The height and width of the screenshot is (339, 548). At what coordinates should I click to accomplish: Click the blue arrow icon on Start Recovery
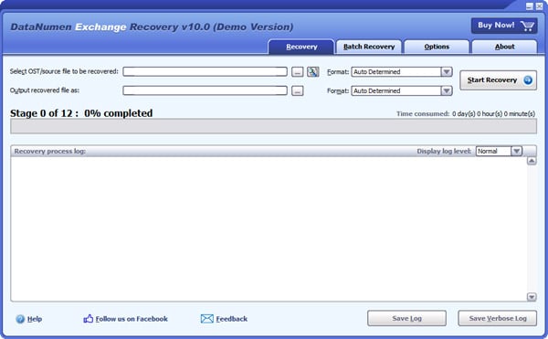(528, 80)
